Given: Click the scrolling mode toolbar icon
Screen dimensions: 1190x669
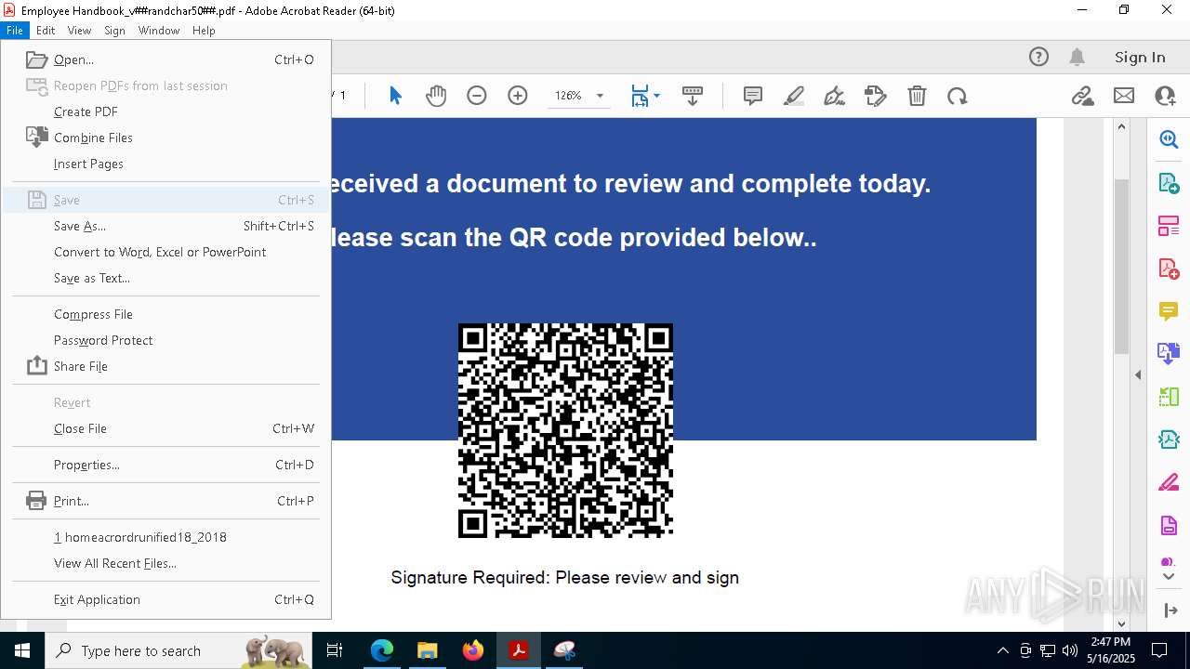Looking at the screenshot, I should [x=693, y=96].
